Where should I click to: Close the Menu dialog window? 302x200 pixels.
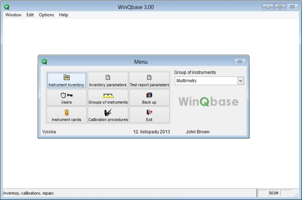point(240,61)
